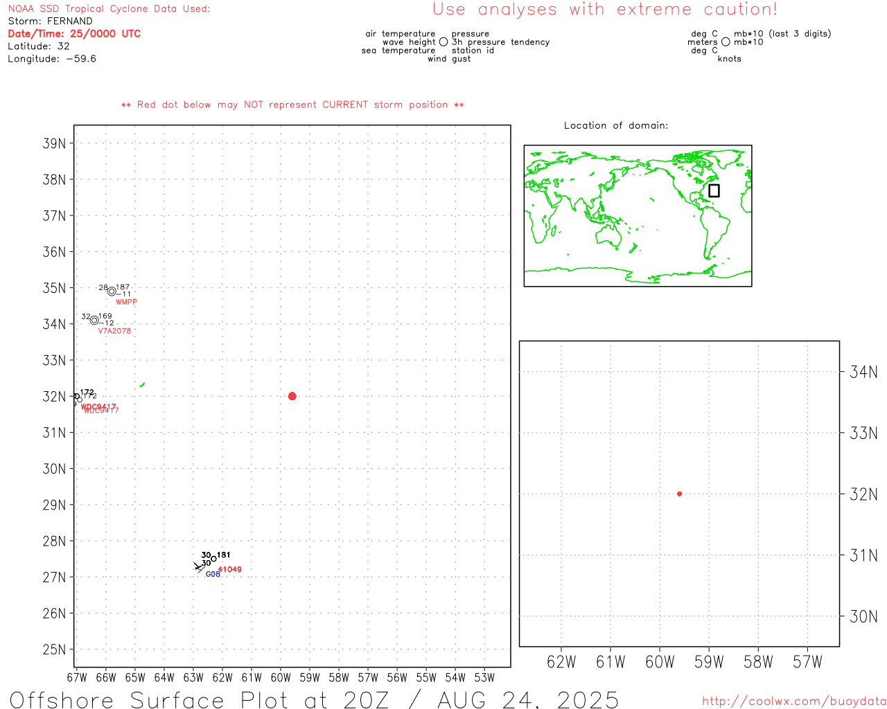The height and width of the screenshot is (709, 887).
Task: Click the 'Latitude: 32' line
Action: (x=39, y=46)
